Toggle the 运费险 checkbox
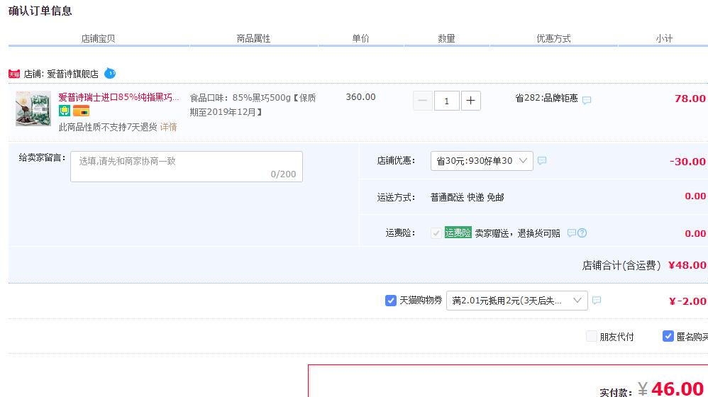The image size is (708, 397). tap(436, 233)
